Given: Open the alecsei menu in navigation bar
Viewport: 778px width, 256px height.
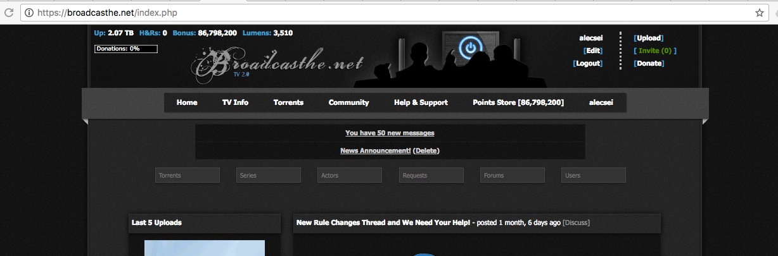Looking at the screenshot, I should click(602, 102).
